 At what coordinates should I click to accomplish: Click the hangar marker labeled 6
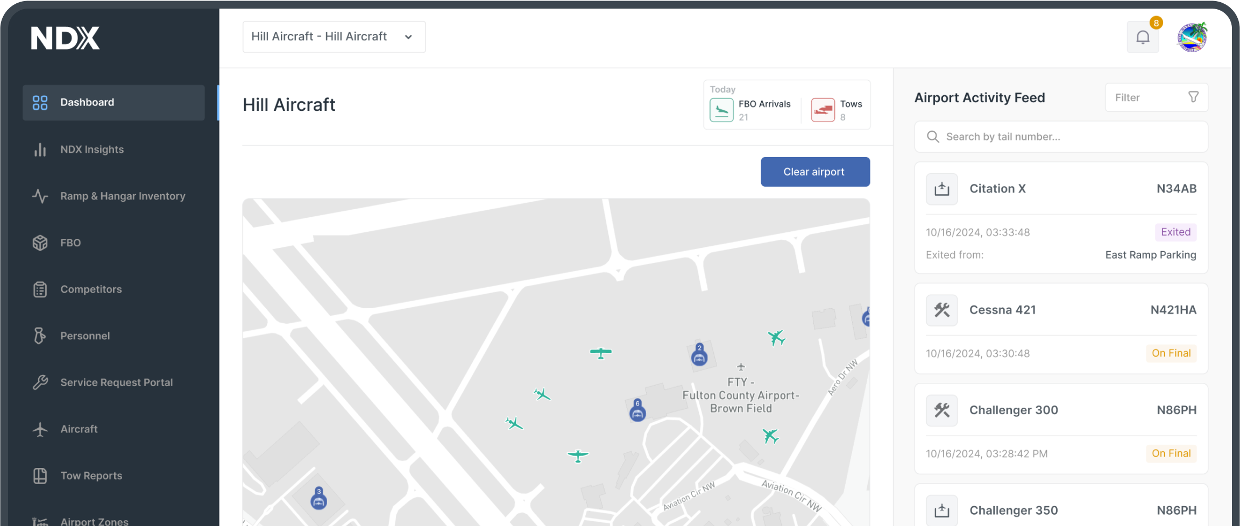637,411
